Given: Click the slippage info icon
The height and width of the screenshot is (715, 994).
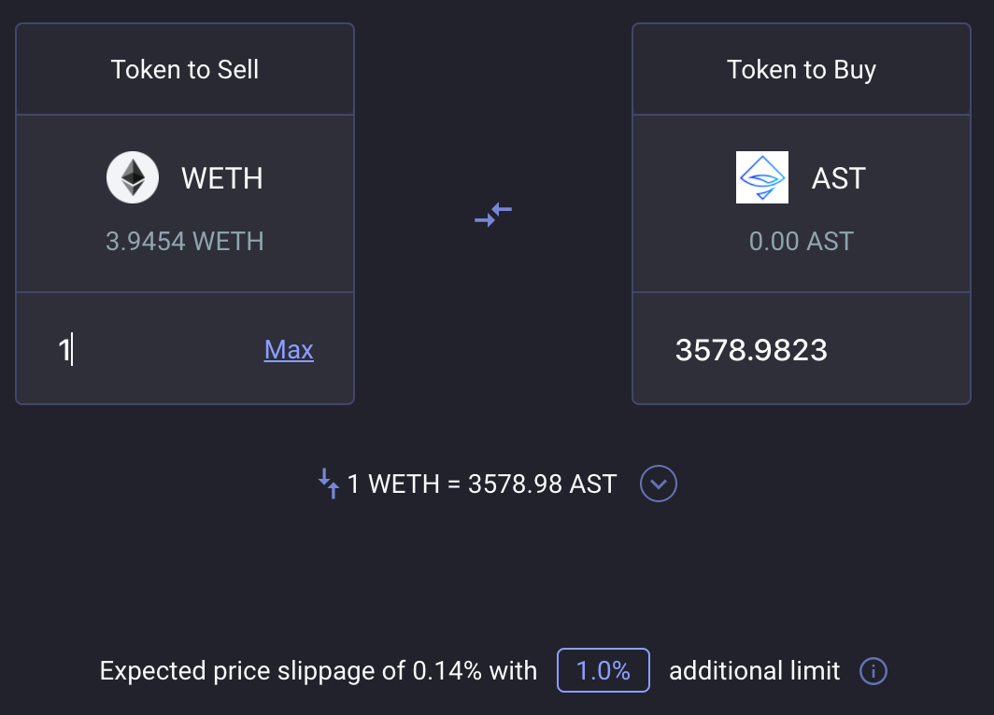Looking at the screenshot, I should click(x=873, y=671).
